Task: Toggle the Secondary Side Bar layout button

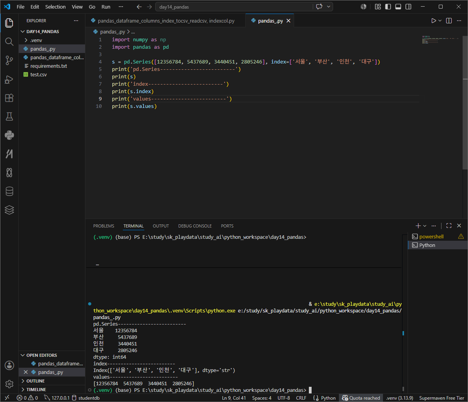Action: coord(408,7)
